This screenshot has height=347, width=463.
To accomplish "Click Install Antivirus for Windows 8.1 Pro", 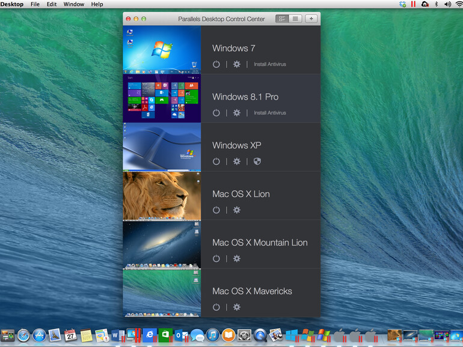I will point(269,113).
